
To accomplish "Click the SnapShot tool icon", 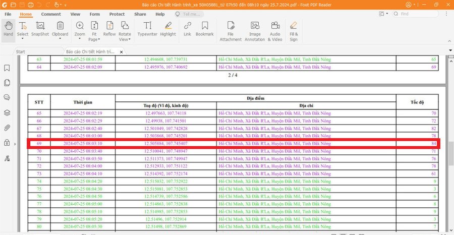I will pyautogui.click(x=40, y=29).
